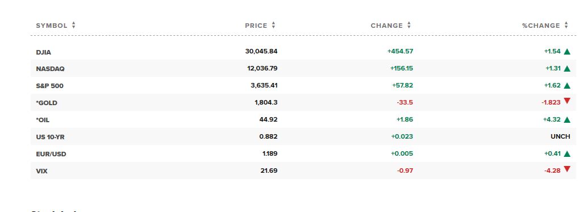The height and width of the screenshot is (212, 587).
Task: Select the S&P 500 symbol
Action: pos(50,86)
